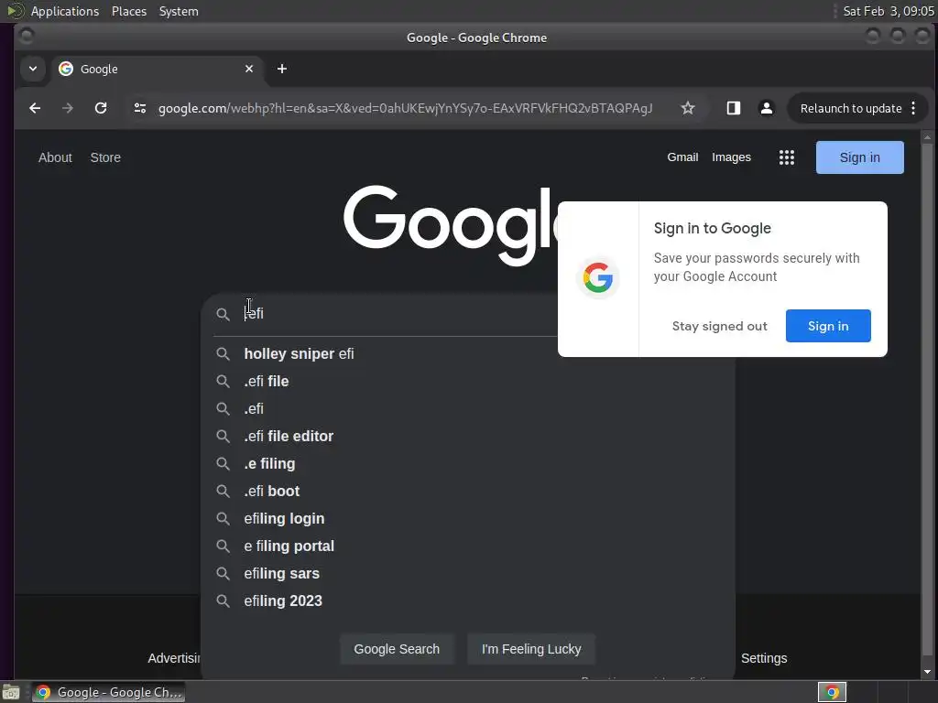This screenshot has height=703, width=938.
Task: Open a new tab with the plus button
Action: (282, 69)
